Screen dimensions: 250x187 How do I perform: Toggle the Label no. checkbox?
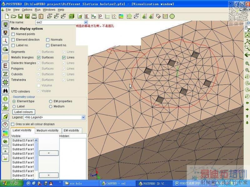[x=13, y=45]
